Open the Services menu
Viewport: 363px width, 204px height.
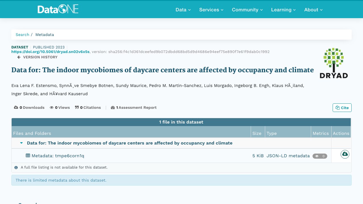(x=211, y=10)
